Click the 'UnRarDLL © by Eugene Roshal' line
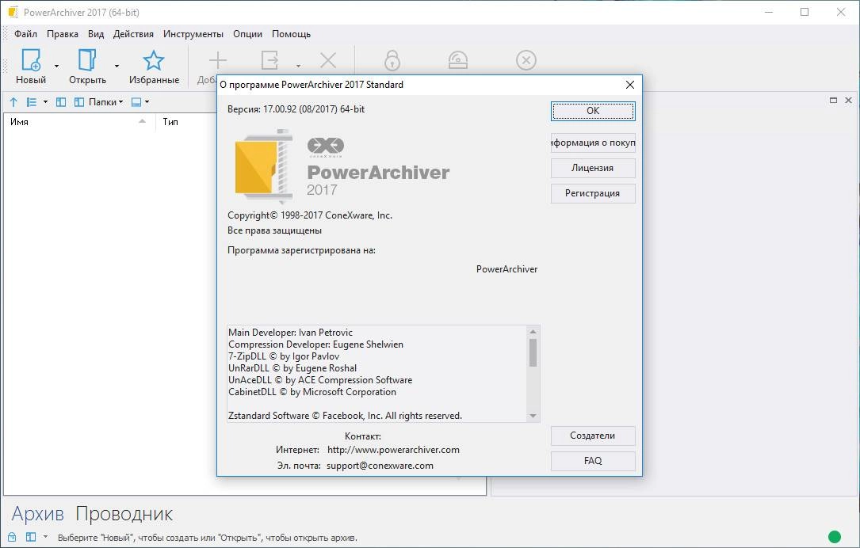Image resolution: width=860 pixels, height=548 pixels. (292, 368)
